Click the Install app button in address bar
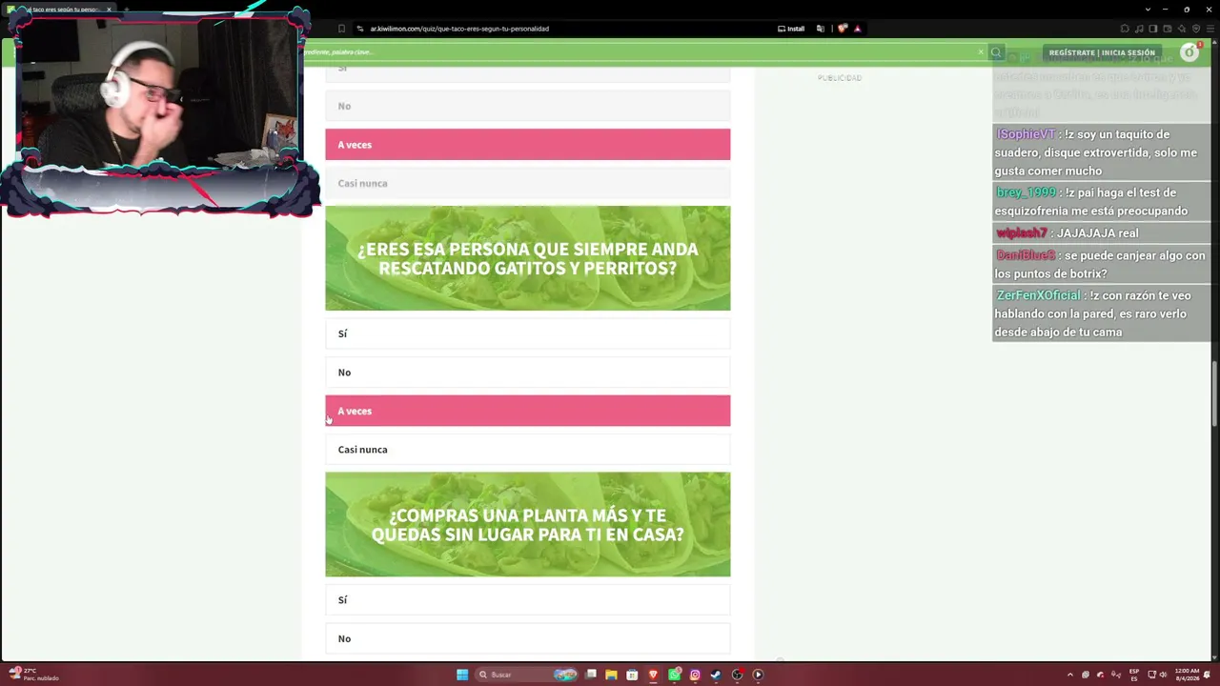Screen dimensions: 1220x686 tap(792, 29)
